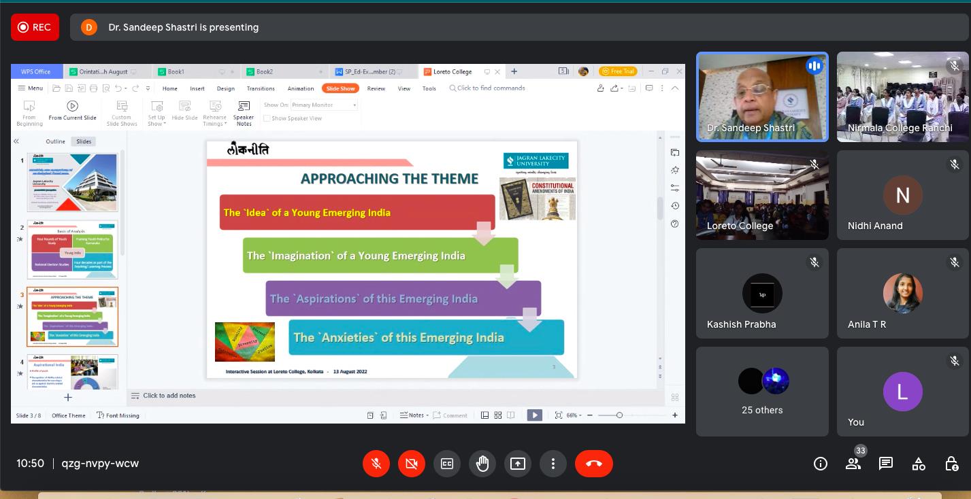Collapse the slide panel with double chevron
The image size is (971, 499).
coord(16,141)
